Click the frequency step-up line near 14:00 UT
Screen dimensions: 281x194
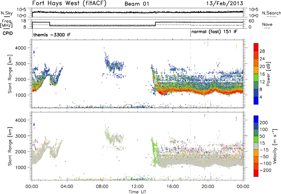[155, 24]
